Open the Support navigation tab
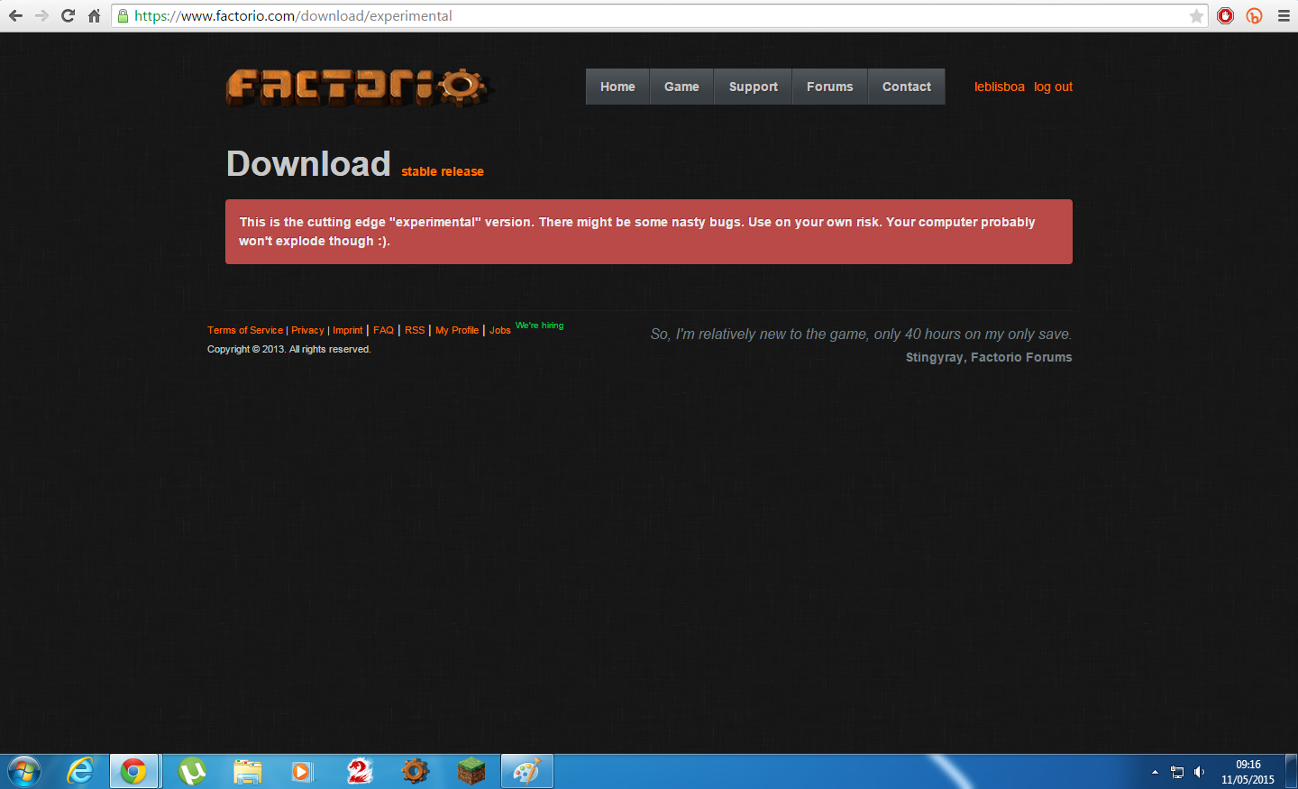 pyautogui.click(x=753, y=87)
